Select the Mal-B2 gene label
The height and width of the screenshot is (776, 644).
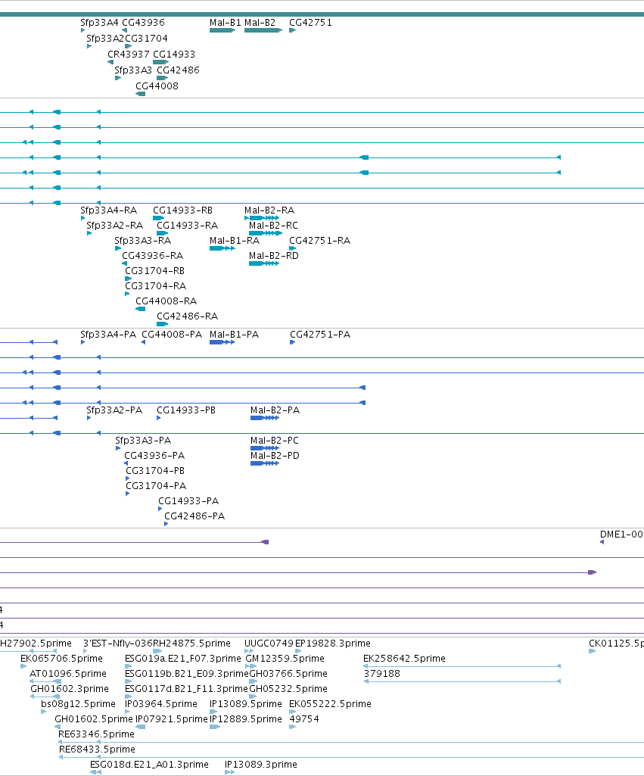(x=260, y=23)
